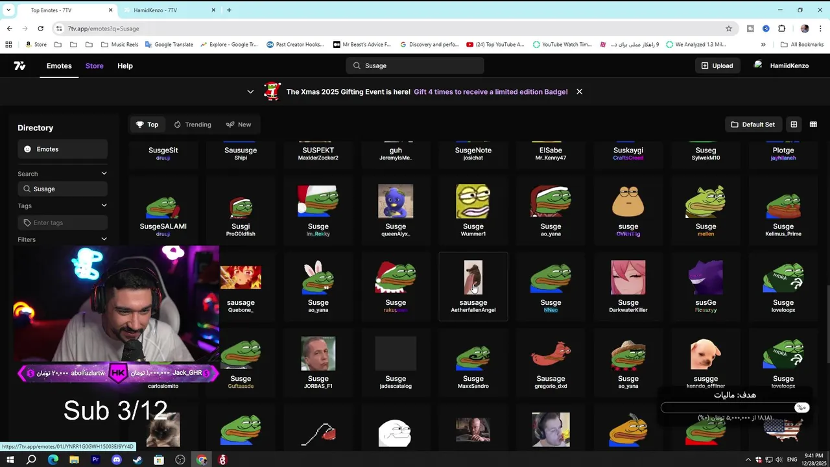Bookmark this page with the star icon
This screenshot has width=830, height=467.
(x=729, y=29)
